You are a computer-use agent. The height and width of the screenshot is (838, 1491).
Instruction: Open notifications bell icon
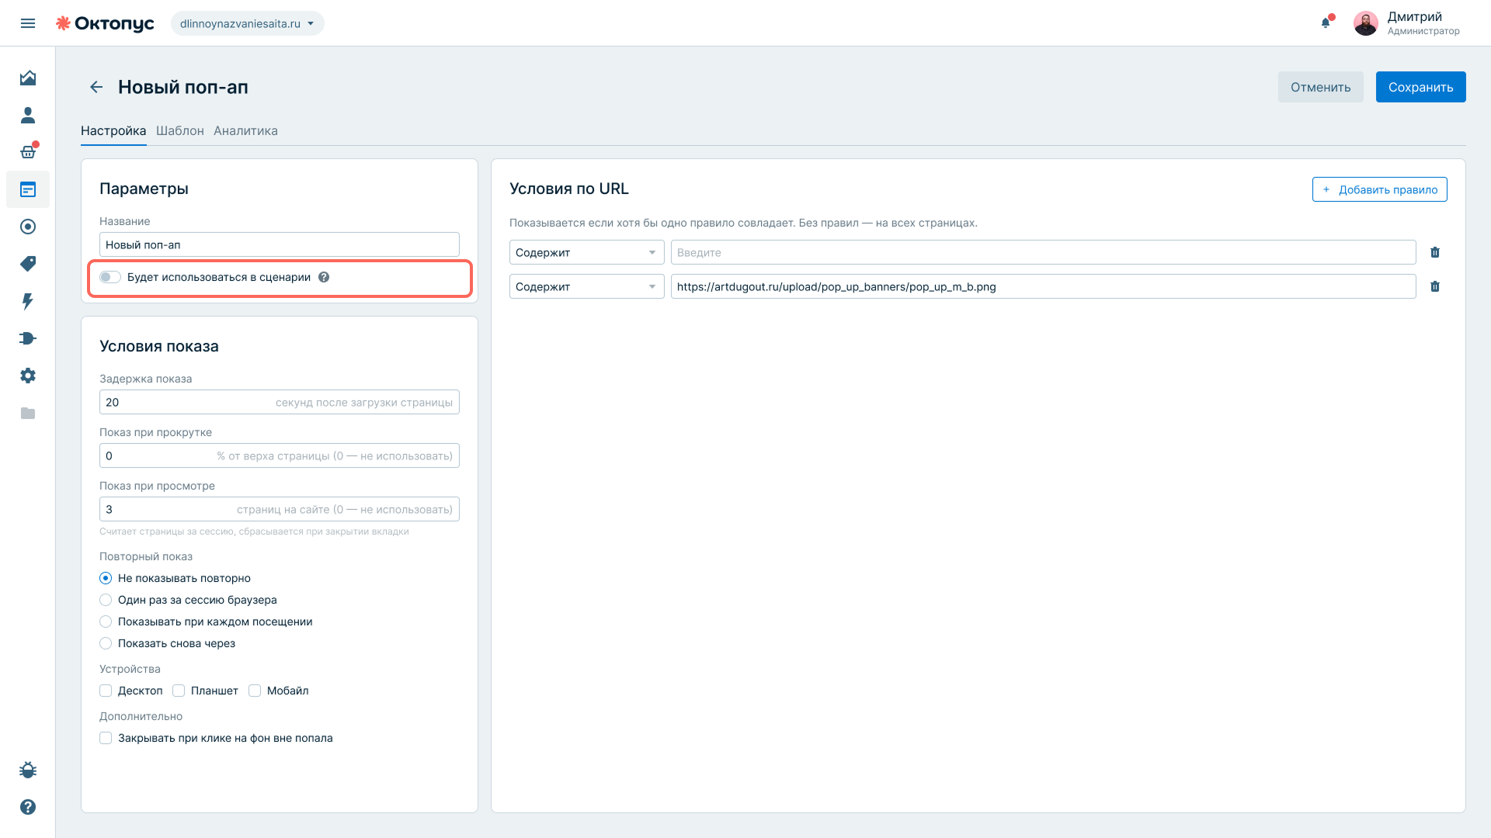1326,23
